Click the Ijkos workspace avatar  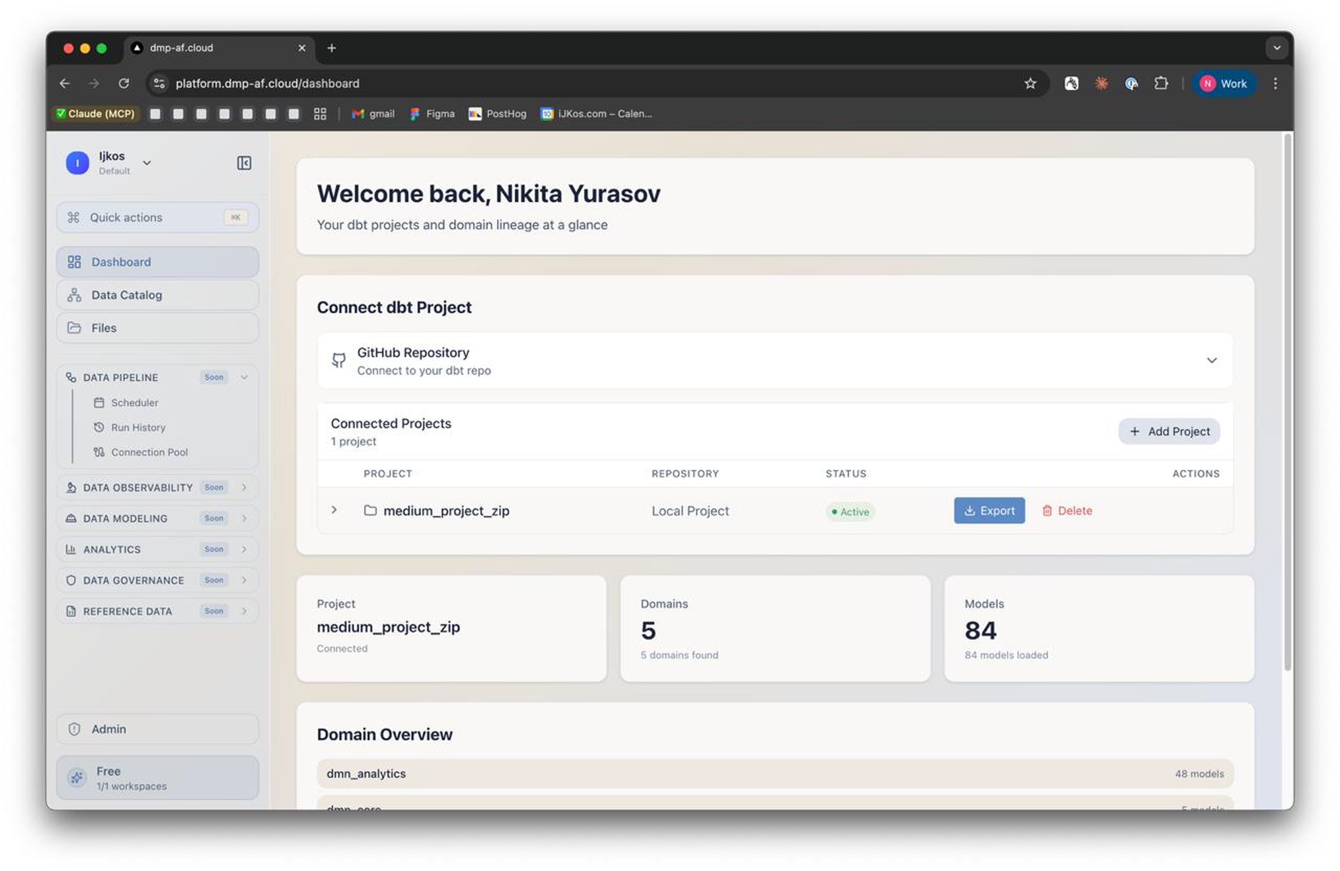[x=77, y=163]
